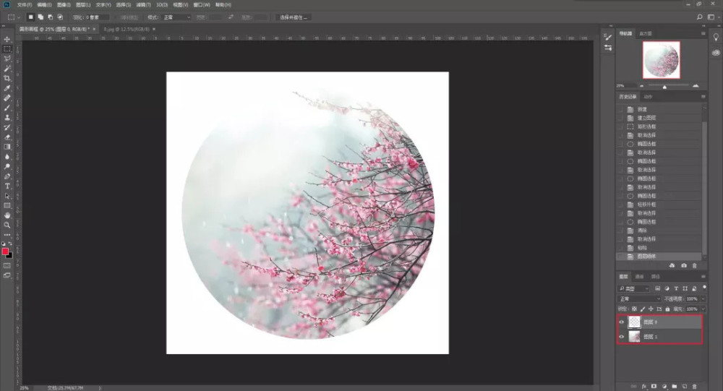Create a new group with folder icon

click(674, 386)
